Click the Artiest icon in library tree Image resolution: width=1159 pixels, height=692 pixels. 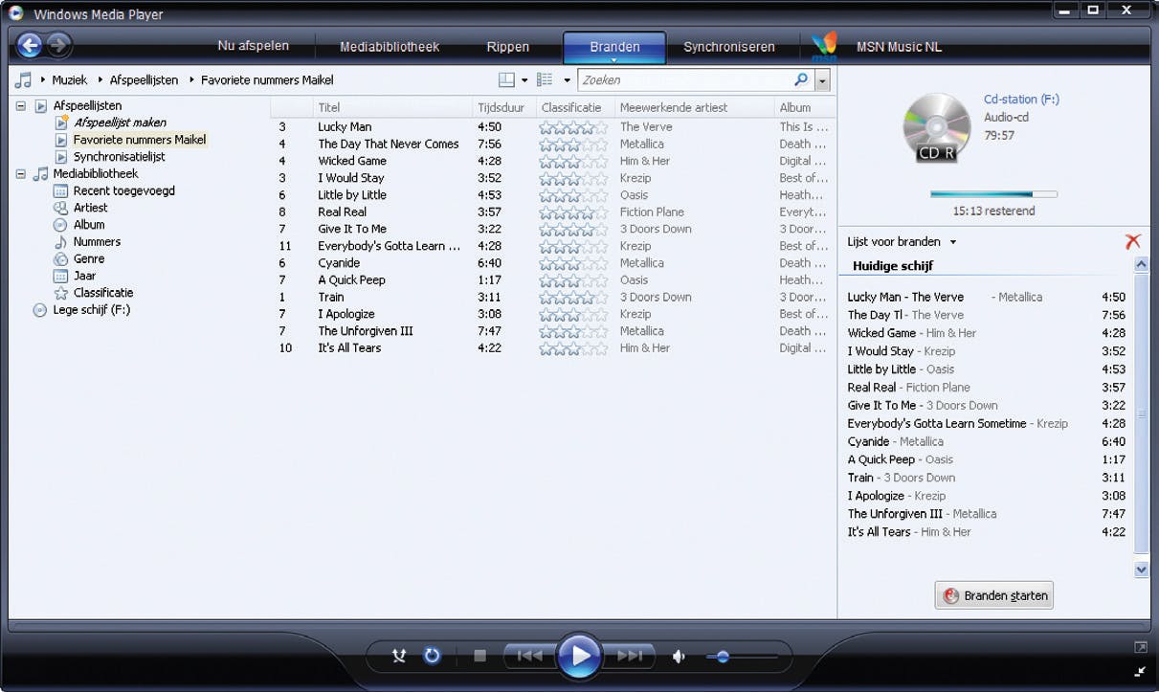pyautogui.click(x=61, y=208)
